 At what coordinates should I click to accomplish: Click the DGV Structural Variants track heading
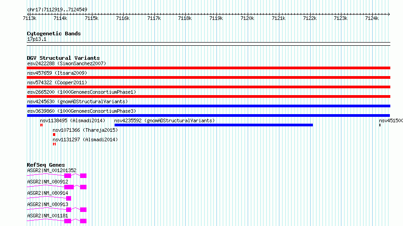tap(63, 58)
